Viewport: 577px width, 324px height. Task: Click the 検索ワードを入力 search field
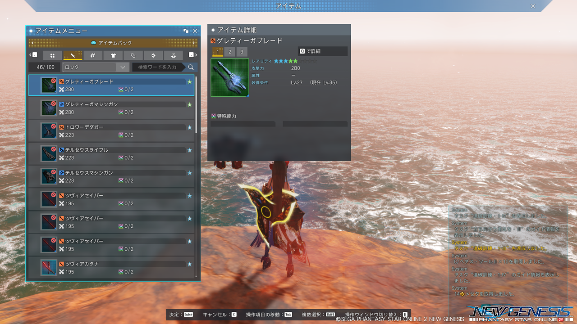(158, 67)
